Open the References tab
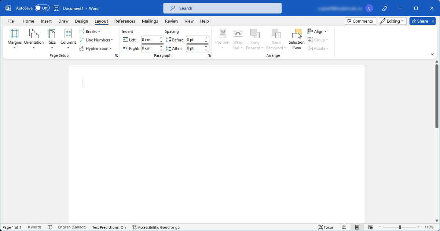This screenshot has height=231, width=440. point(125,21)
